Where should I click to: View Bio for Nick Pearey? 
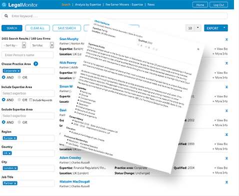(221, 73)
